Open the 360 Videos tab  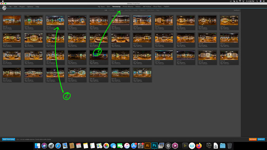147,7
